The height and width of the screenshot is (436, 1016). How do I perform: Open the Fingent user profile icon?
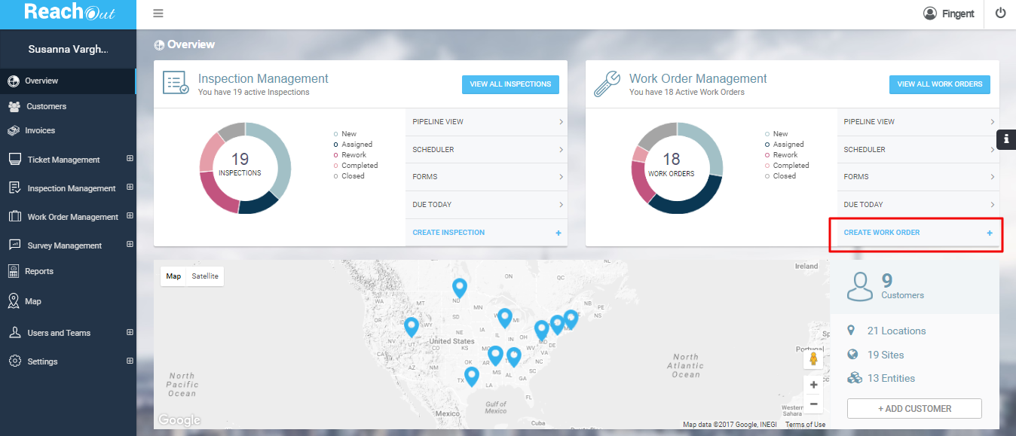coord(930,14)
